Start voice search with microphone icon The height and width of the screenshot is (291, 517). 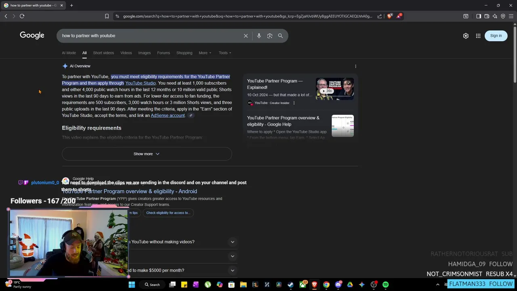(259, 36)
